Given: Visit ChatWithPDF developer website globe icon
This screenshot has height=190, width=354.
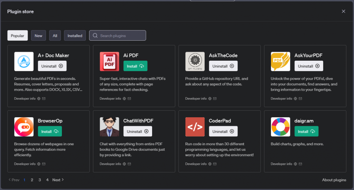Looking at the screenshot, I should click(x=124, y=164).
